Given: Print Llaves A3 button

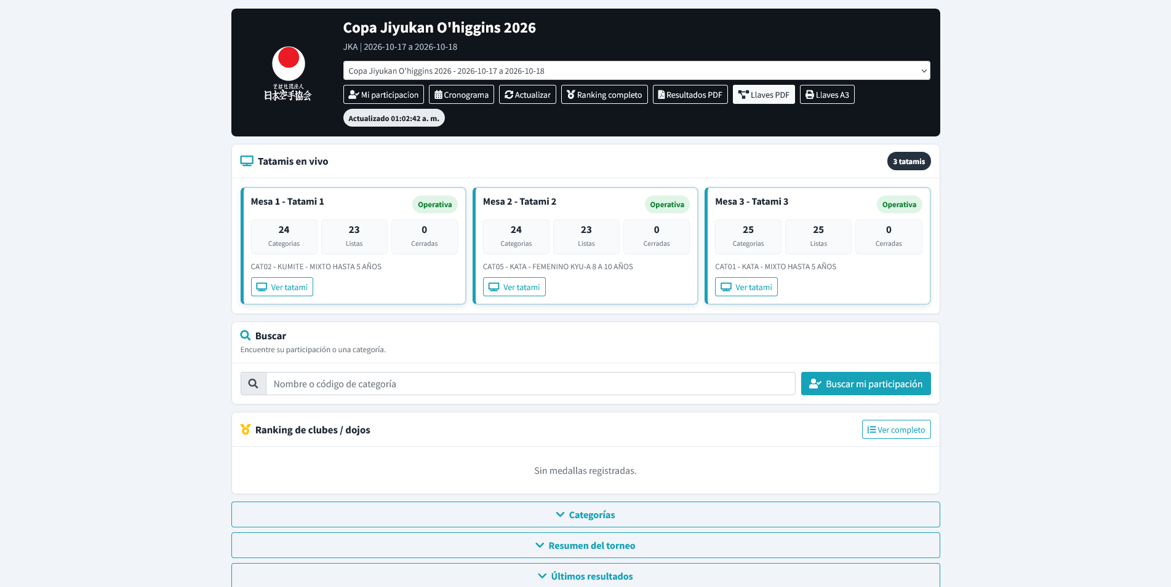Looking at the screenshot, I should point(827,95).
